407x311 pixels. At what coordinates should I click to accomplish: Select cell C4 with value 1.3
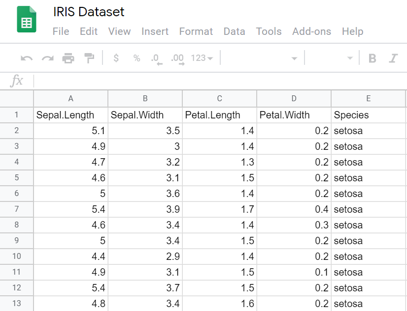click(220, 162)
